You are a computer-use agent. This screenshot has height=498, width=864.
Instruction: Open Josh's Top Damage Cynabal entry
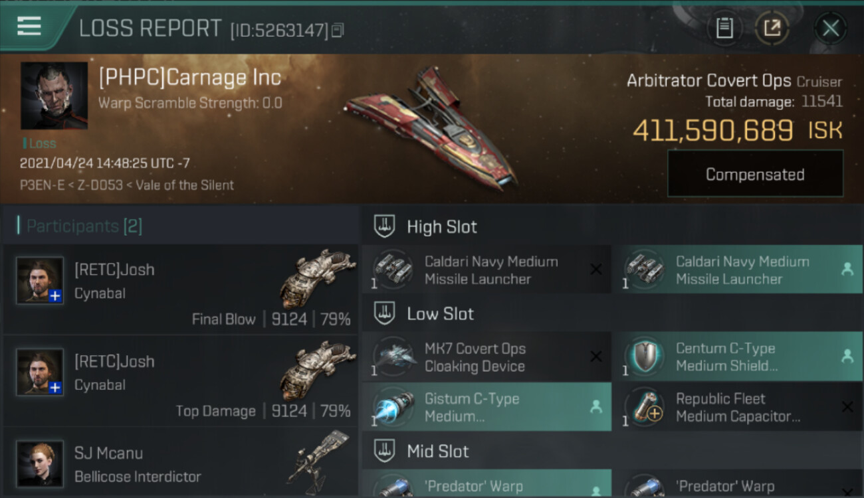(x=180, y=380)
